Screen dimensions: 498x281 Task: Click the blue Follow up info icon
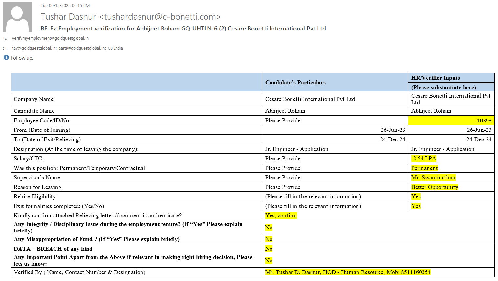[x=6, y=58]
